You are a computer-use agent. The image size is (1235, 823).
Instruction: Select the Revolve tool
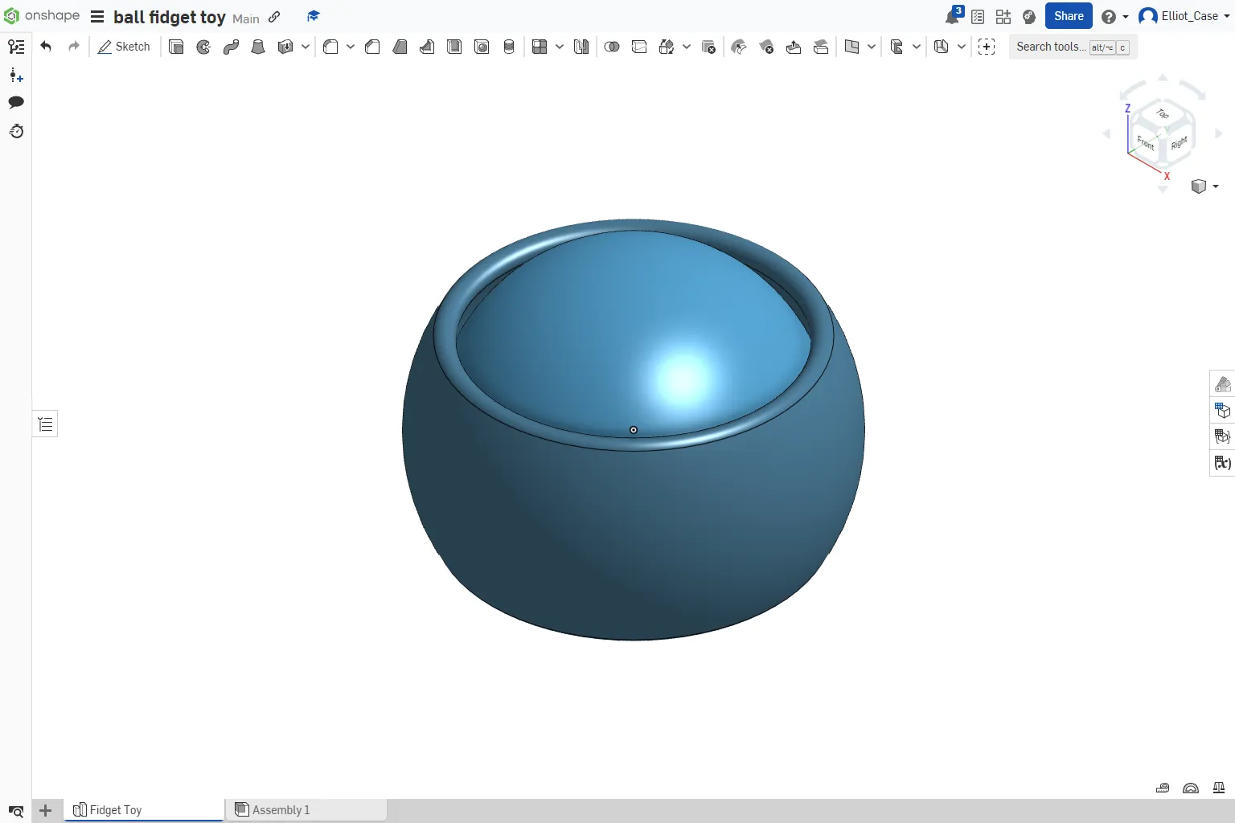point(203,47)
